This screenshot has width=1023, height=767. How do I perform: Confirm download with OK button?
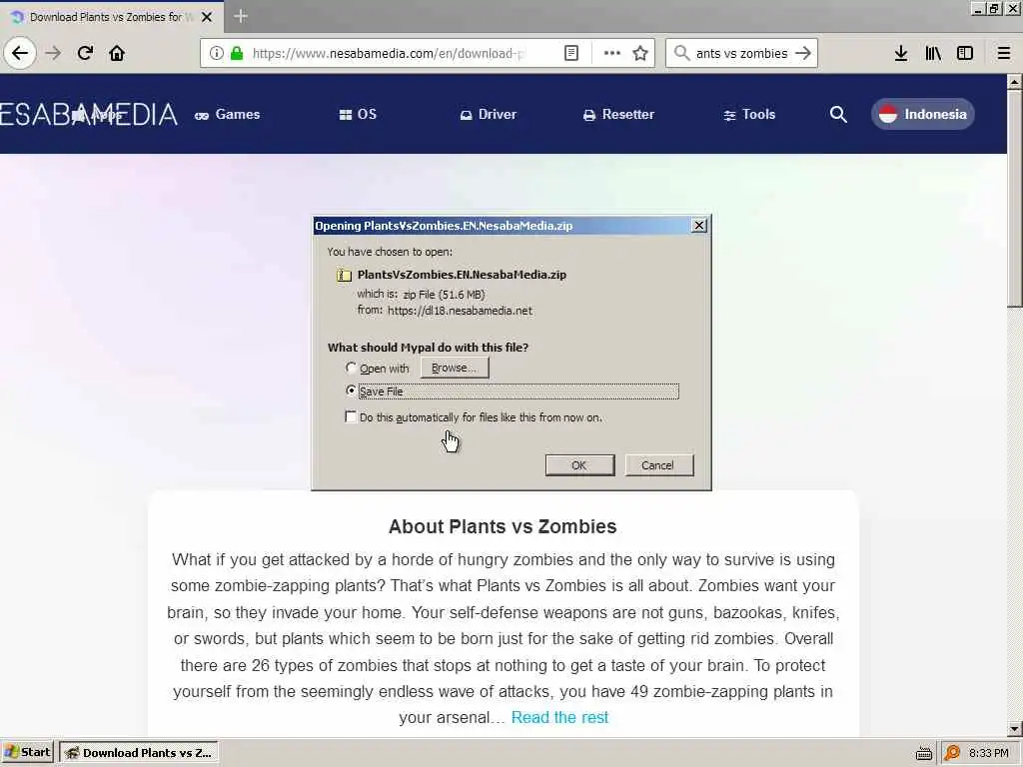[579, 465]
